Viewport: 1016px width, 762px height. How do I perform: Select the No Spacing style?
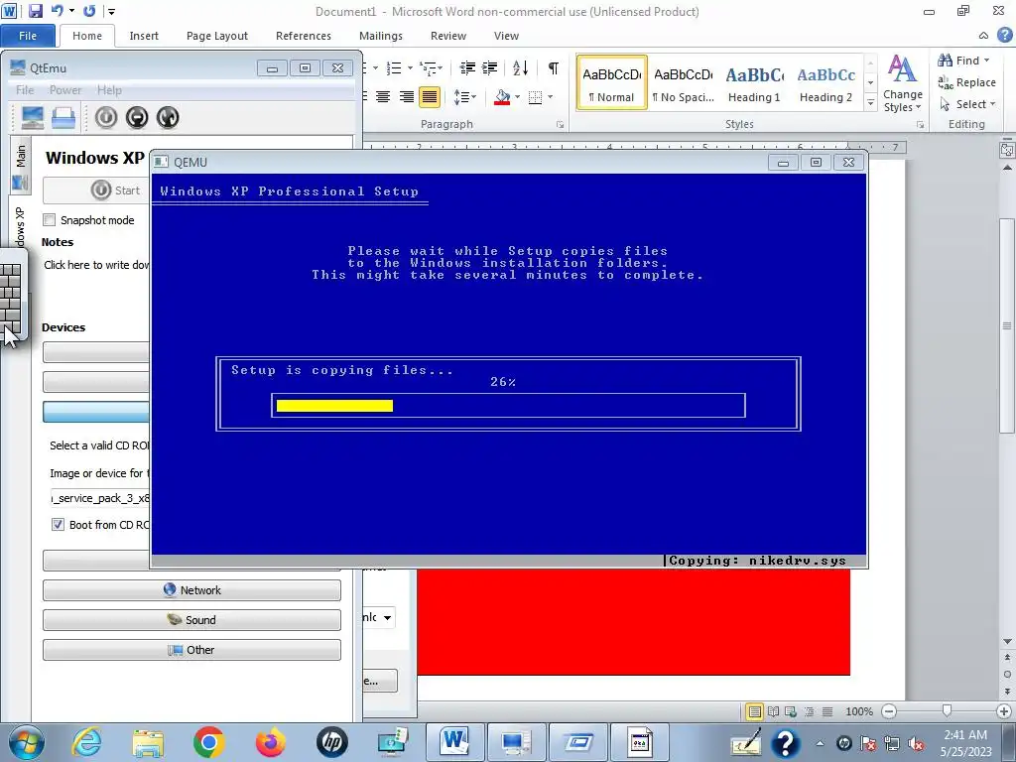(683, 83)
